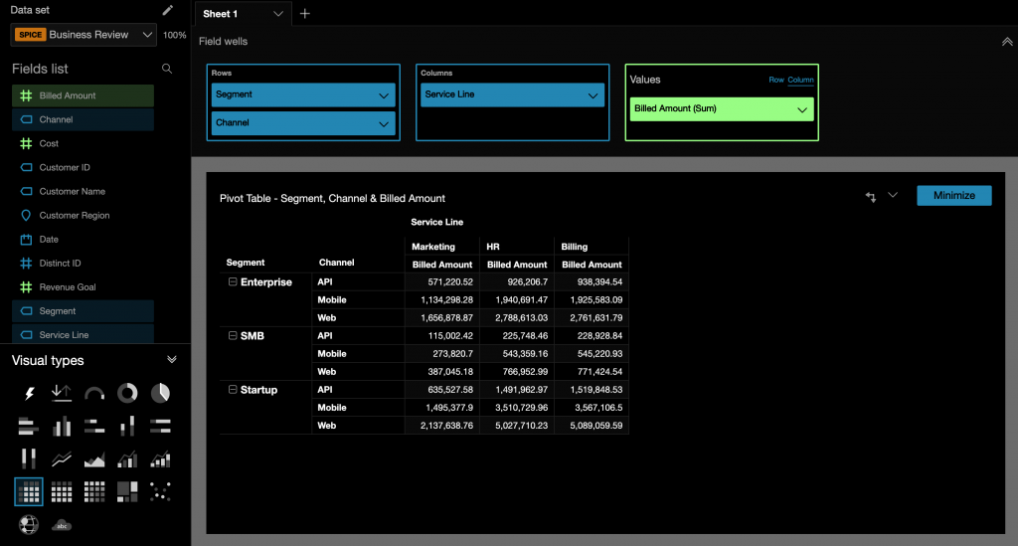The width and height of the screenshot is (1018, 546).
Task: Select the globe map visual type
Action: (29, 524)
